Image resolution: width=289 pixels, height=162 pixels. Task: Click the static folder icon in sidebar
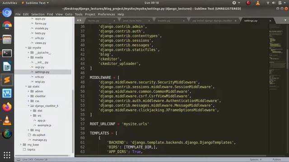[x=30, y=86]
